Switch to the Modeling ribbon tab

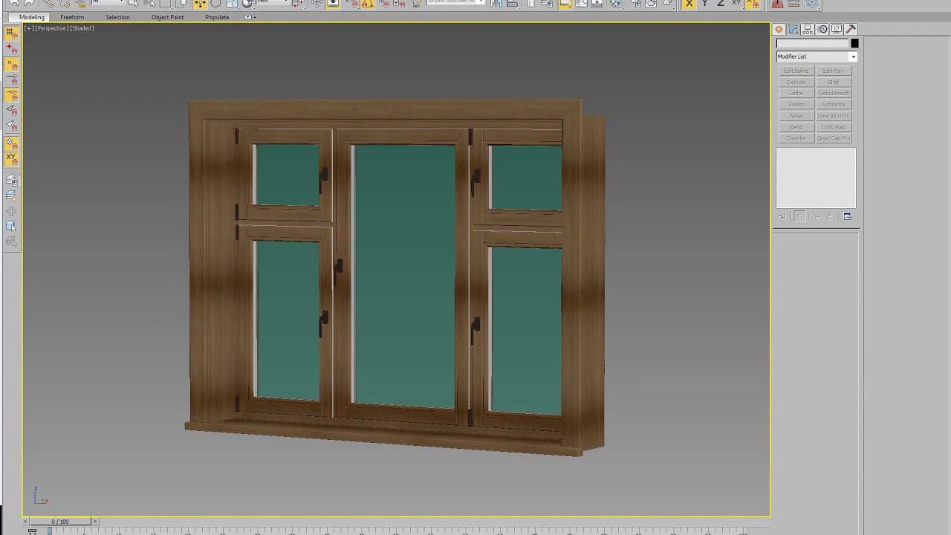(32, 17)
